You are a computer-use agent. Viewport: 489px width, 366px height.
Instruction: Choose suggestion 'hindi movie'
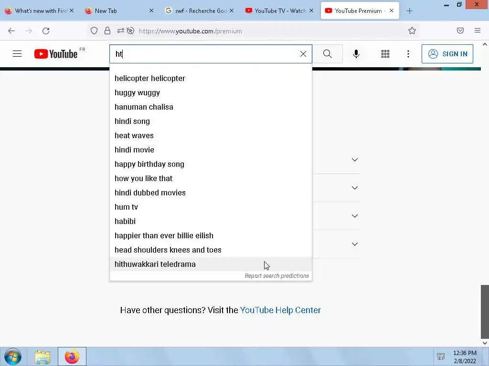coord(211,150)
